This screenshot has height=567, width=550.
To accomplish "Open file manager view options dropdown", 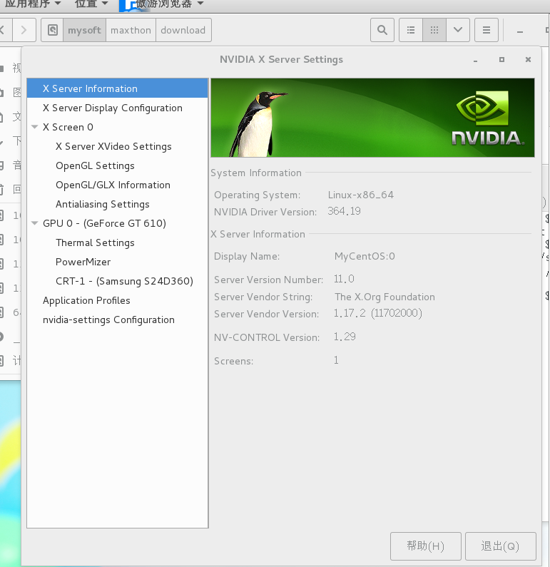I will click(458, 30).
